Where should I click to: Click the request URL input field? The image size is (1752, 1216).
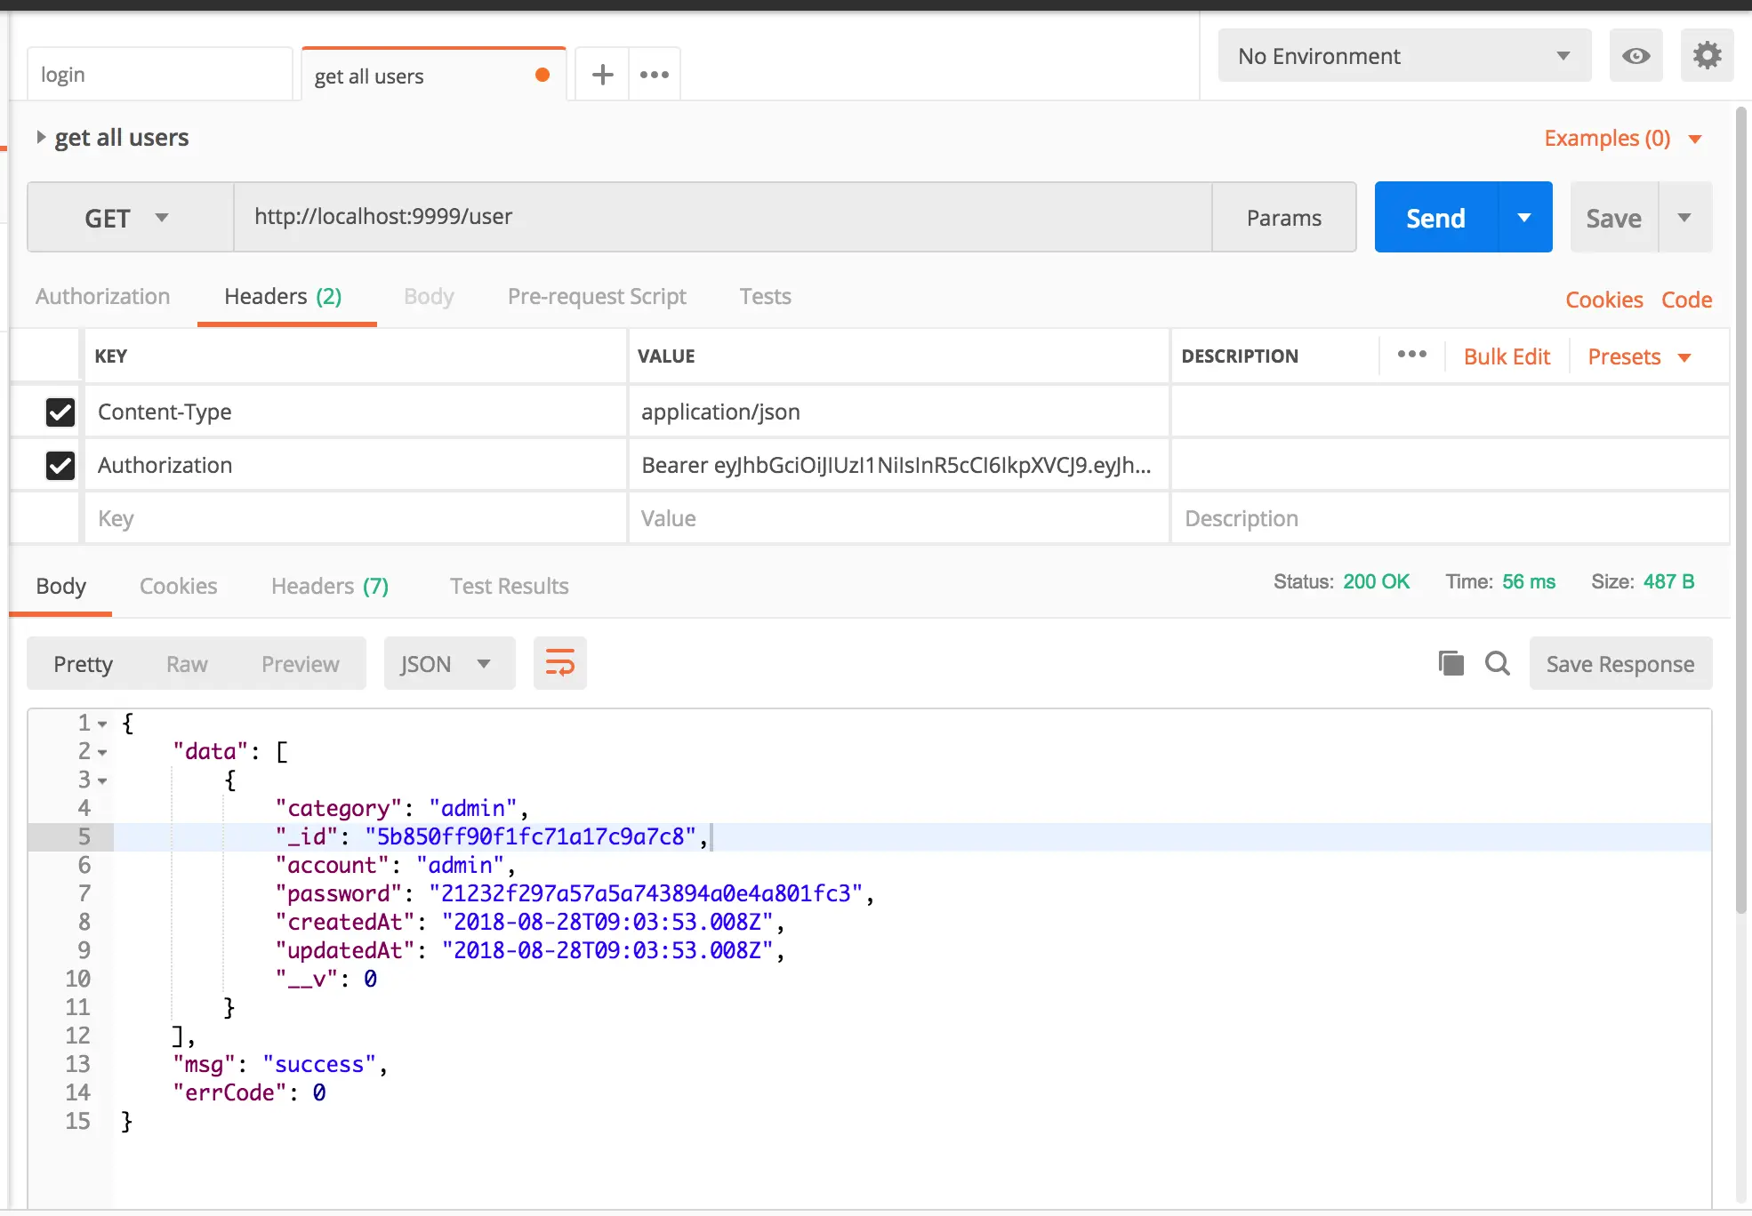(722, 217)
